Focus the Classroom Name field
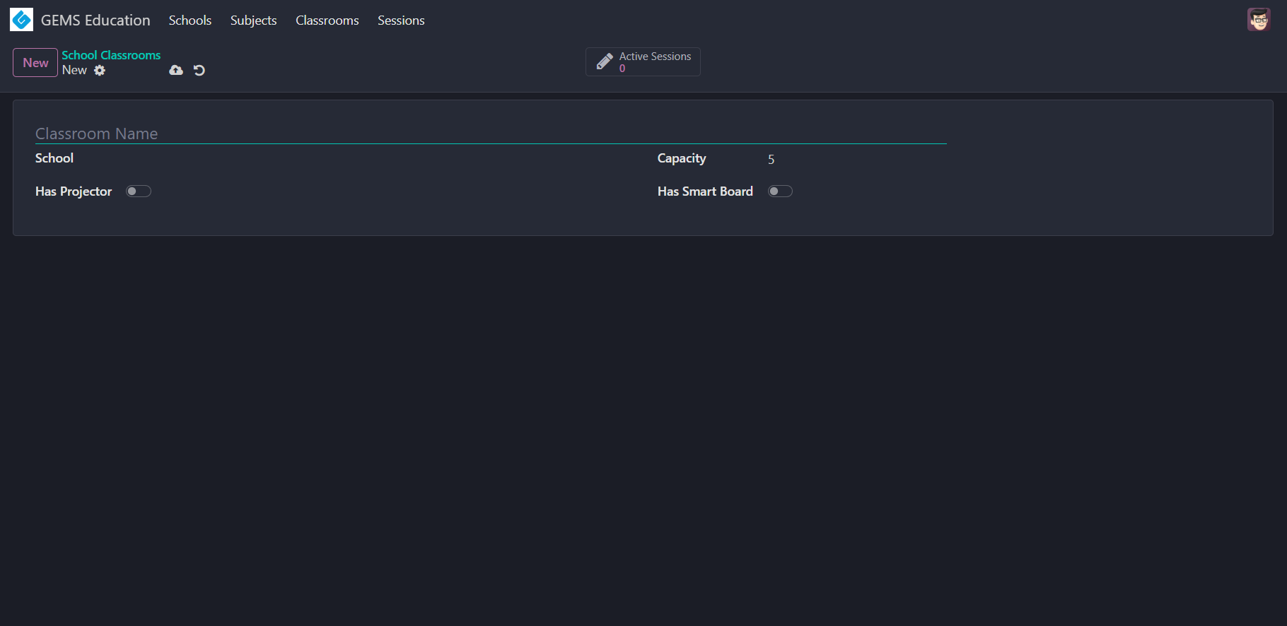The height and width of the screenshot is (626, 1287). tap(490, 134)
